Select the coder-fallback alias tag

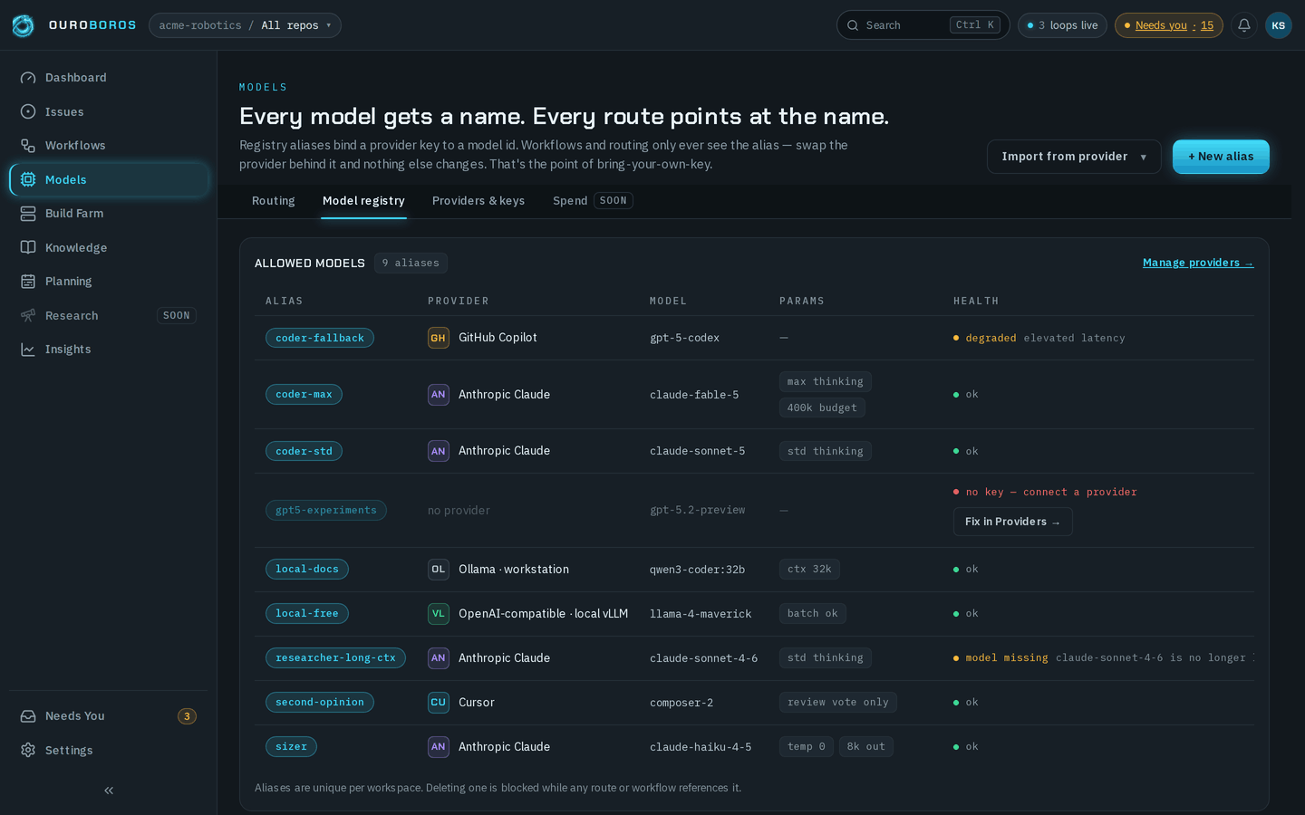point(320,338)
